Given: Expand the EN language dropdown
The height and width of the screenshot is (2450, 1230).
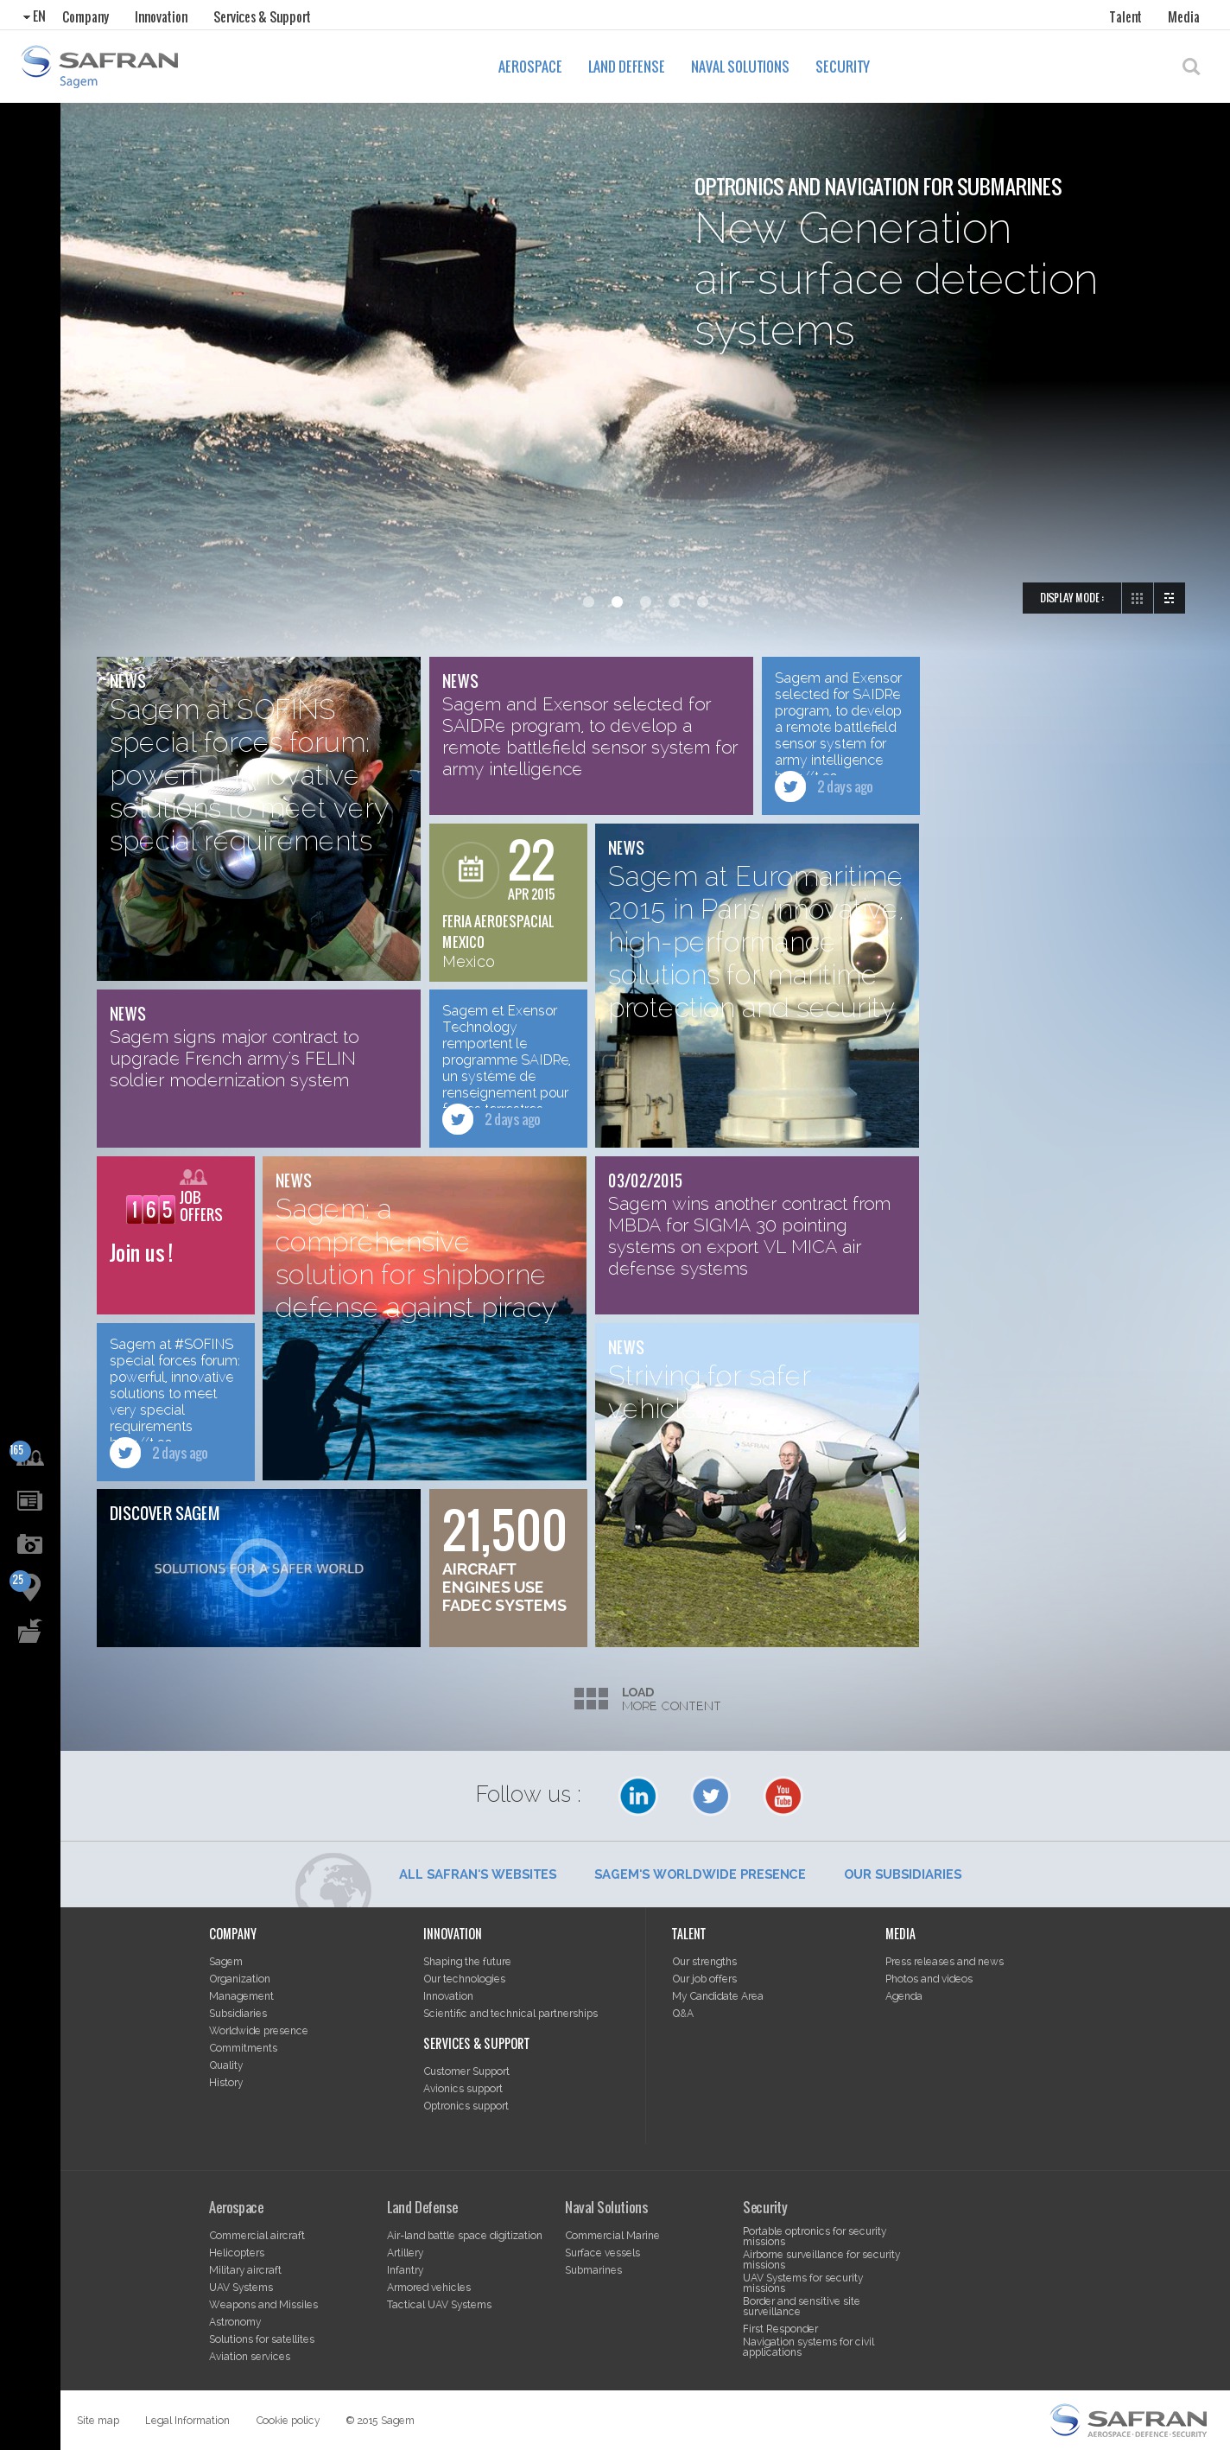Looking at the screenshot, I should point(35,17).
